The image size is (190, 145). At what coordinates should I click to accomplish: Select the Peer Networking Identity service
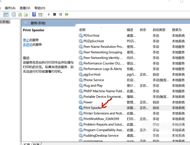click(x=103, y=58)
